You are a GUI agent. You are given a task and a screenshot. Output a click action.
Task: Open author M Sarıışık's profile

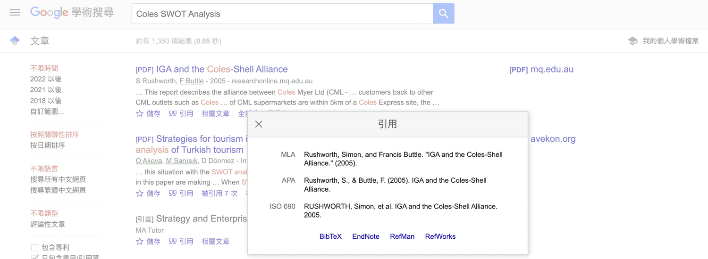(x=183, y=161)
